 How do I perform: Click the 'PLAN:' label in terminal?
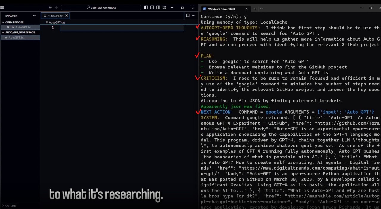[x=207, y=56]
